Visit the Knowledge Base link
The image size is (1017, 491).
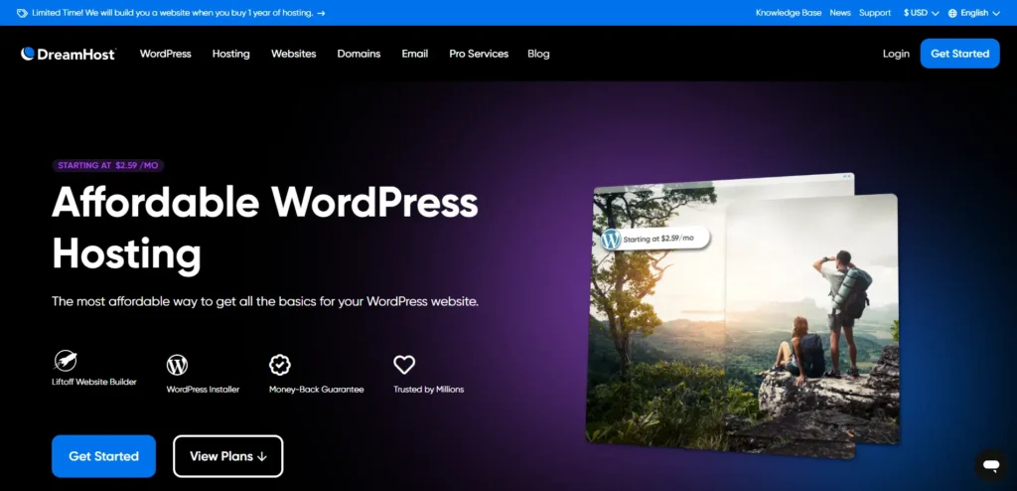click(x=787, y=13)
